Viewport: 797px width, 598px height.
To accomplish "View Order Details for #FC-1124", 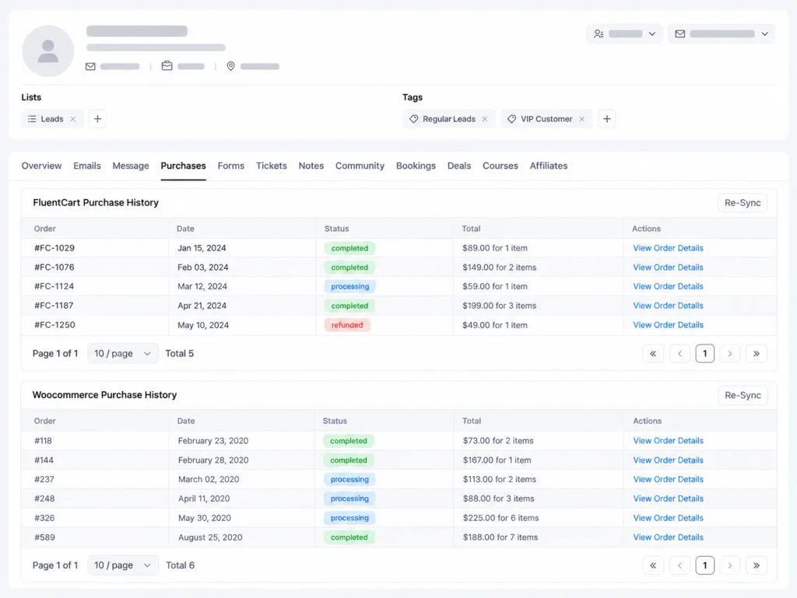I will pos(668,286).
